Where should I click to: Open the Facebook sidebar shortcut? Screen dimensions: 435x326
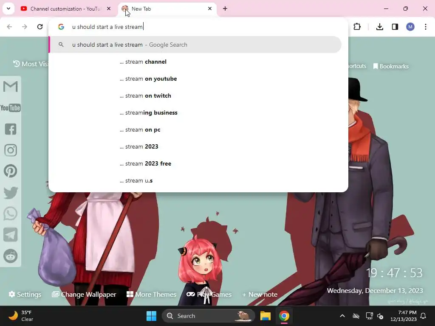coord(11,129)
